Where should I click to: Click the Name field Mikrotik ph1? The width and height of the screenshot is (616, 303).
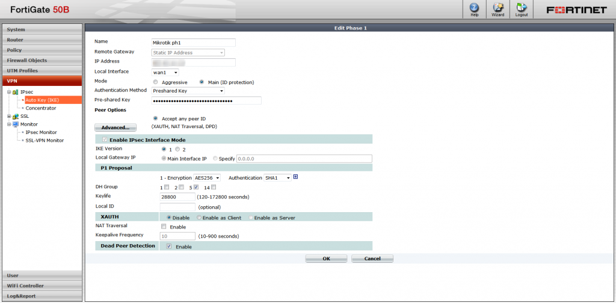click(x=193, y=43)
